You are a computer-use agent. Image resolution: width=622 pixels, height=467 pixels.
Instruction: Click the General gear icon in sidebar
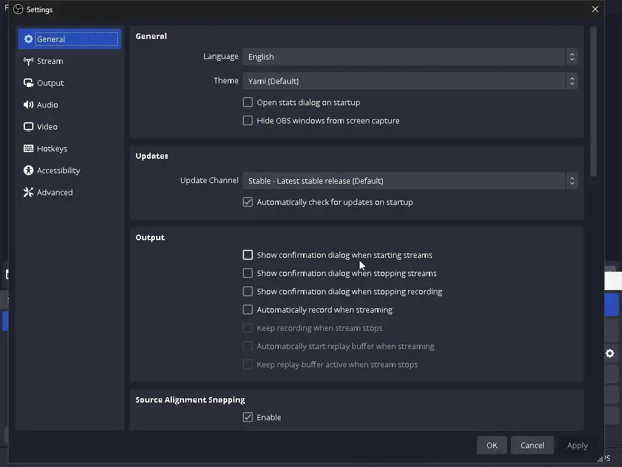[28, 39]
